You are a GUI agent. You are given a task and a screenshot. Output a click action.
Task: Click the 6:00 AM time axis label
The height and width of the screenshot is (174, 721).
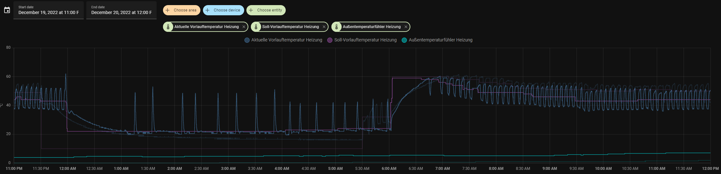click(x=389, y=169)
